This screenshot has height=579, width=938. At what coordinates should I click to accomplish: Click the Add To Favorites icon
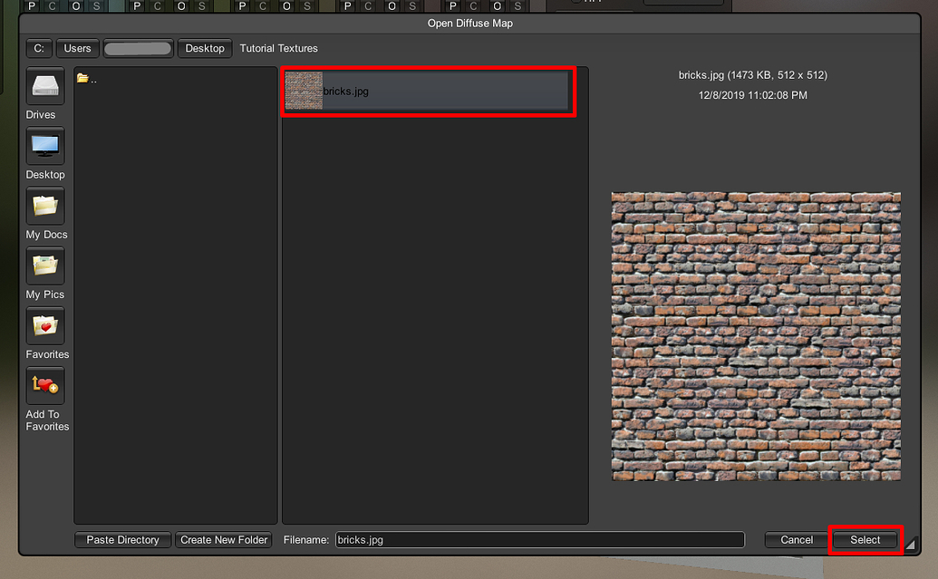[x=45, y=386]
